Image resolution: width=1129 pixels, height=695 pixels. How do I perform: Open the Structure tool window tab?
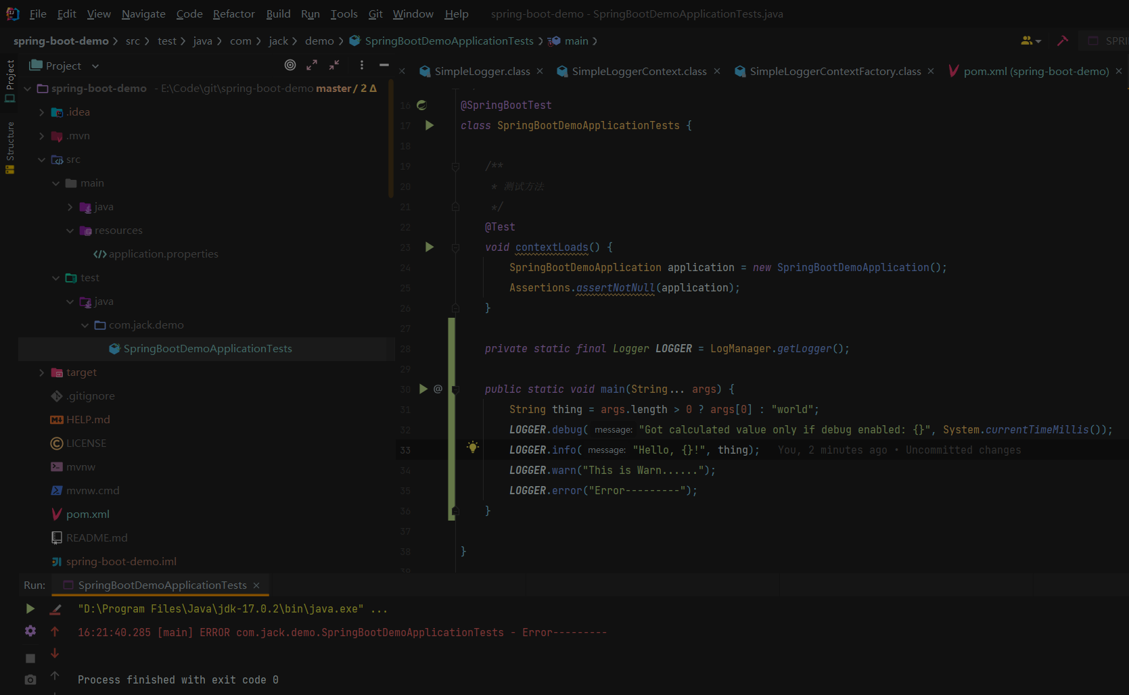click(x=9, y=147)
